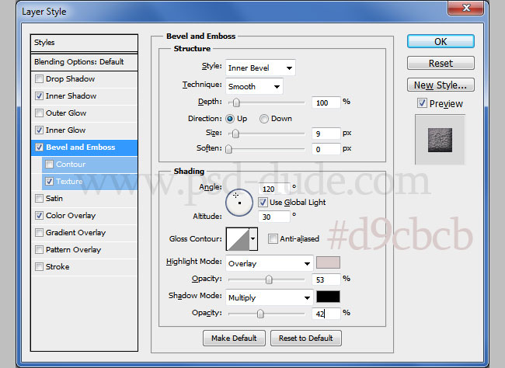Screen dimensions: 505x368
Task: Enable the Anti-aliased checkbox
Action: pyautogui.click(x=273, y=238)
